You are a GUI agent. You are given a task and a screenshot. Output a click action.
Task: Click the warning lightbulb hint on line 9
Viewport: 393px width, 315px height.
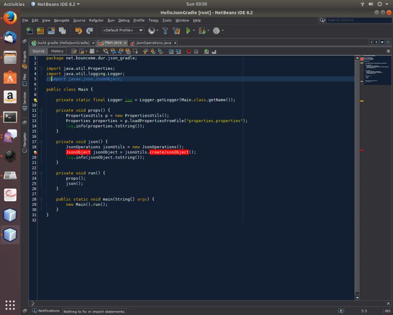click(x=35, y=100)
